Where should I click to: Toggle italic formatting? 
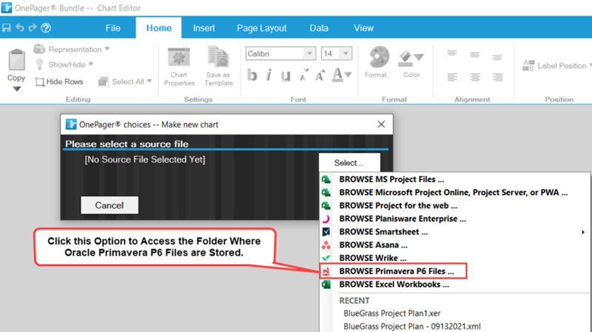[x=269, y=75]
